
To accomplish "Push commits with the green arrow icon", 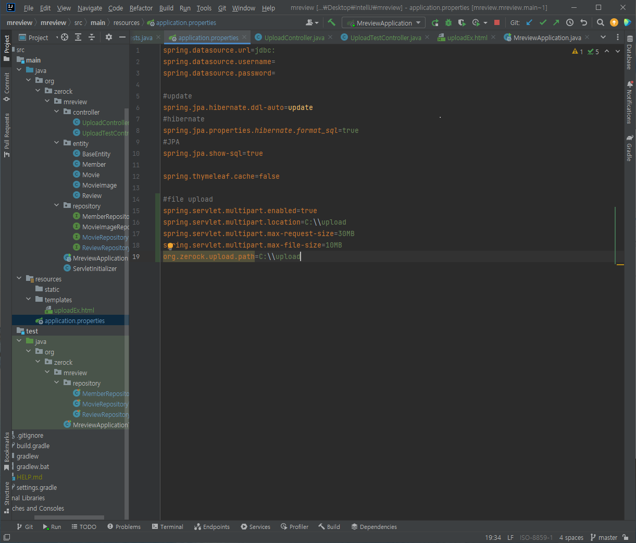I will [x=556, y=22].
